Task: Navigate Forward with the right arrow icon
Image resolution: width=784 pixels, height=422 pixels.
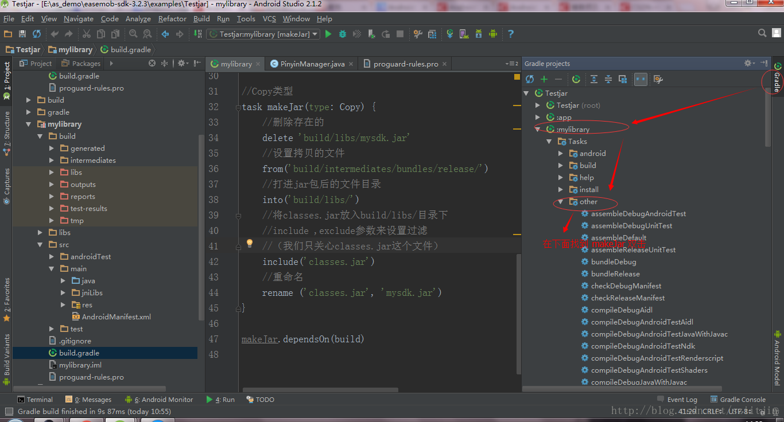Action: point(180,34)
